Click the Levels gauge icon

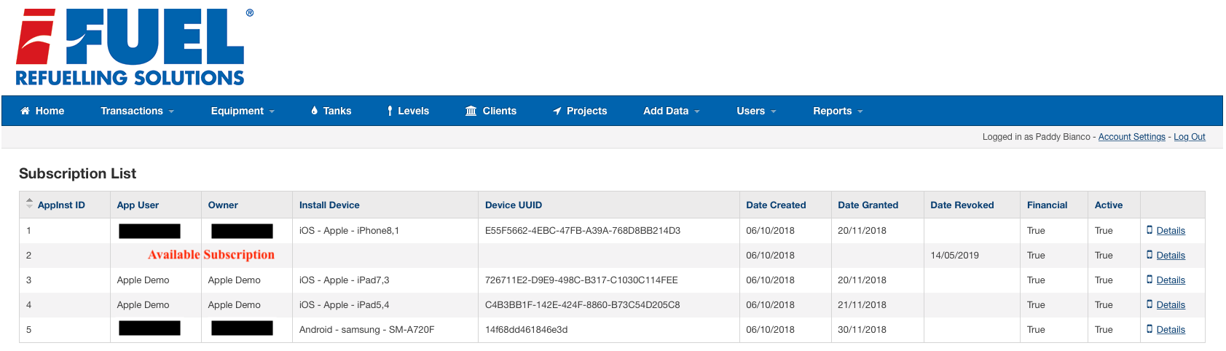pyautogui.click(x=390, y=111)
